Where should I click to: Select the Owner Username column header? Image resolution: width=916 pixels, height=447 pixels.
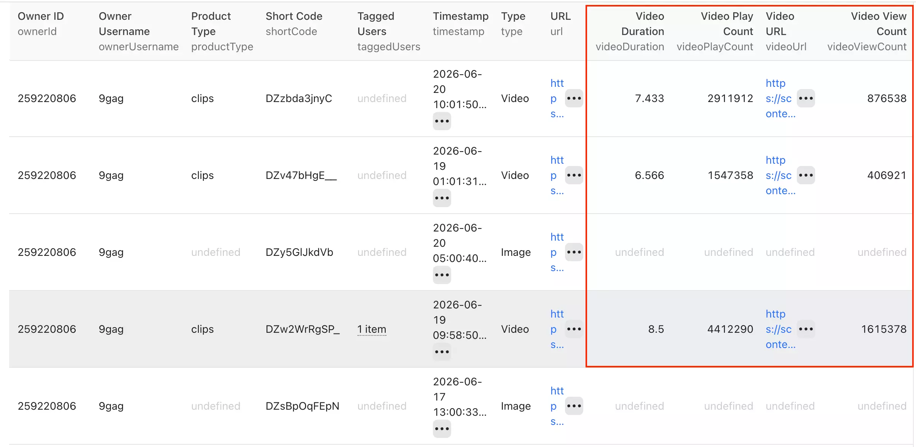(x=139, y=31)
